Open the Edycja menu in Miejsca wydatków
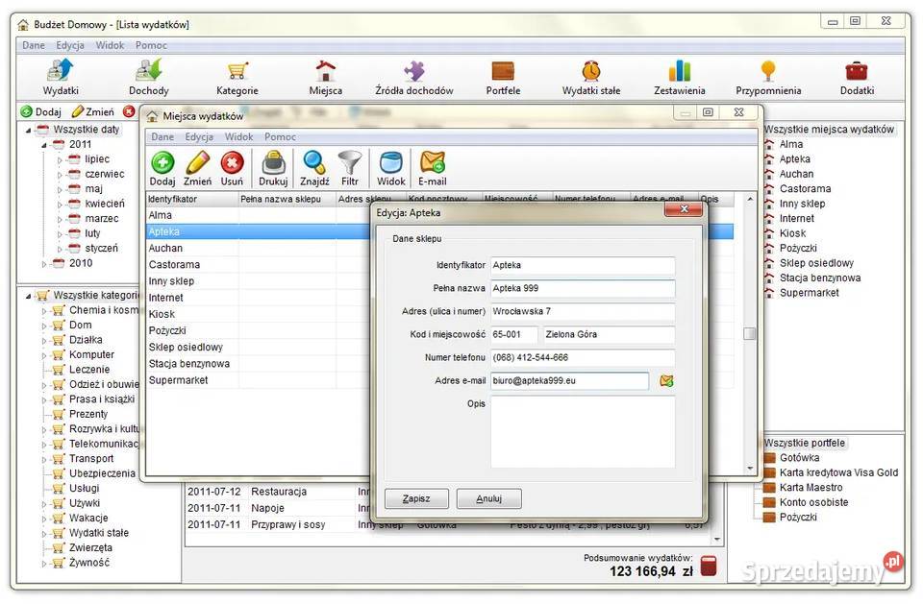The image size is (923, 604). coord(199,137)
